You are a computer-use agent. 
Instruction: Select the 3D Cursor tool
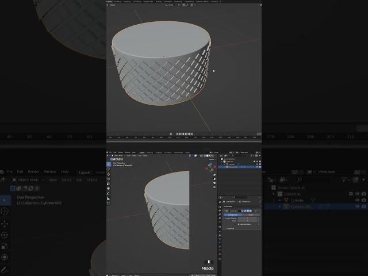click(x=109, y=169)
